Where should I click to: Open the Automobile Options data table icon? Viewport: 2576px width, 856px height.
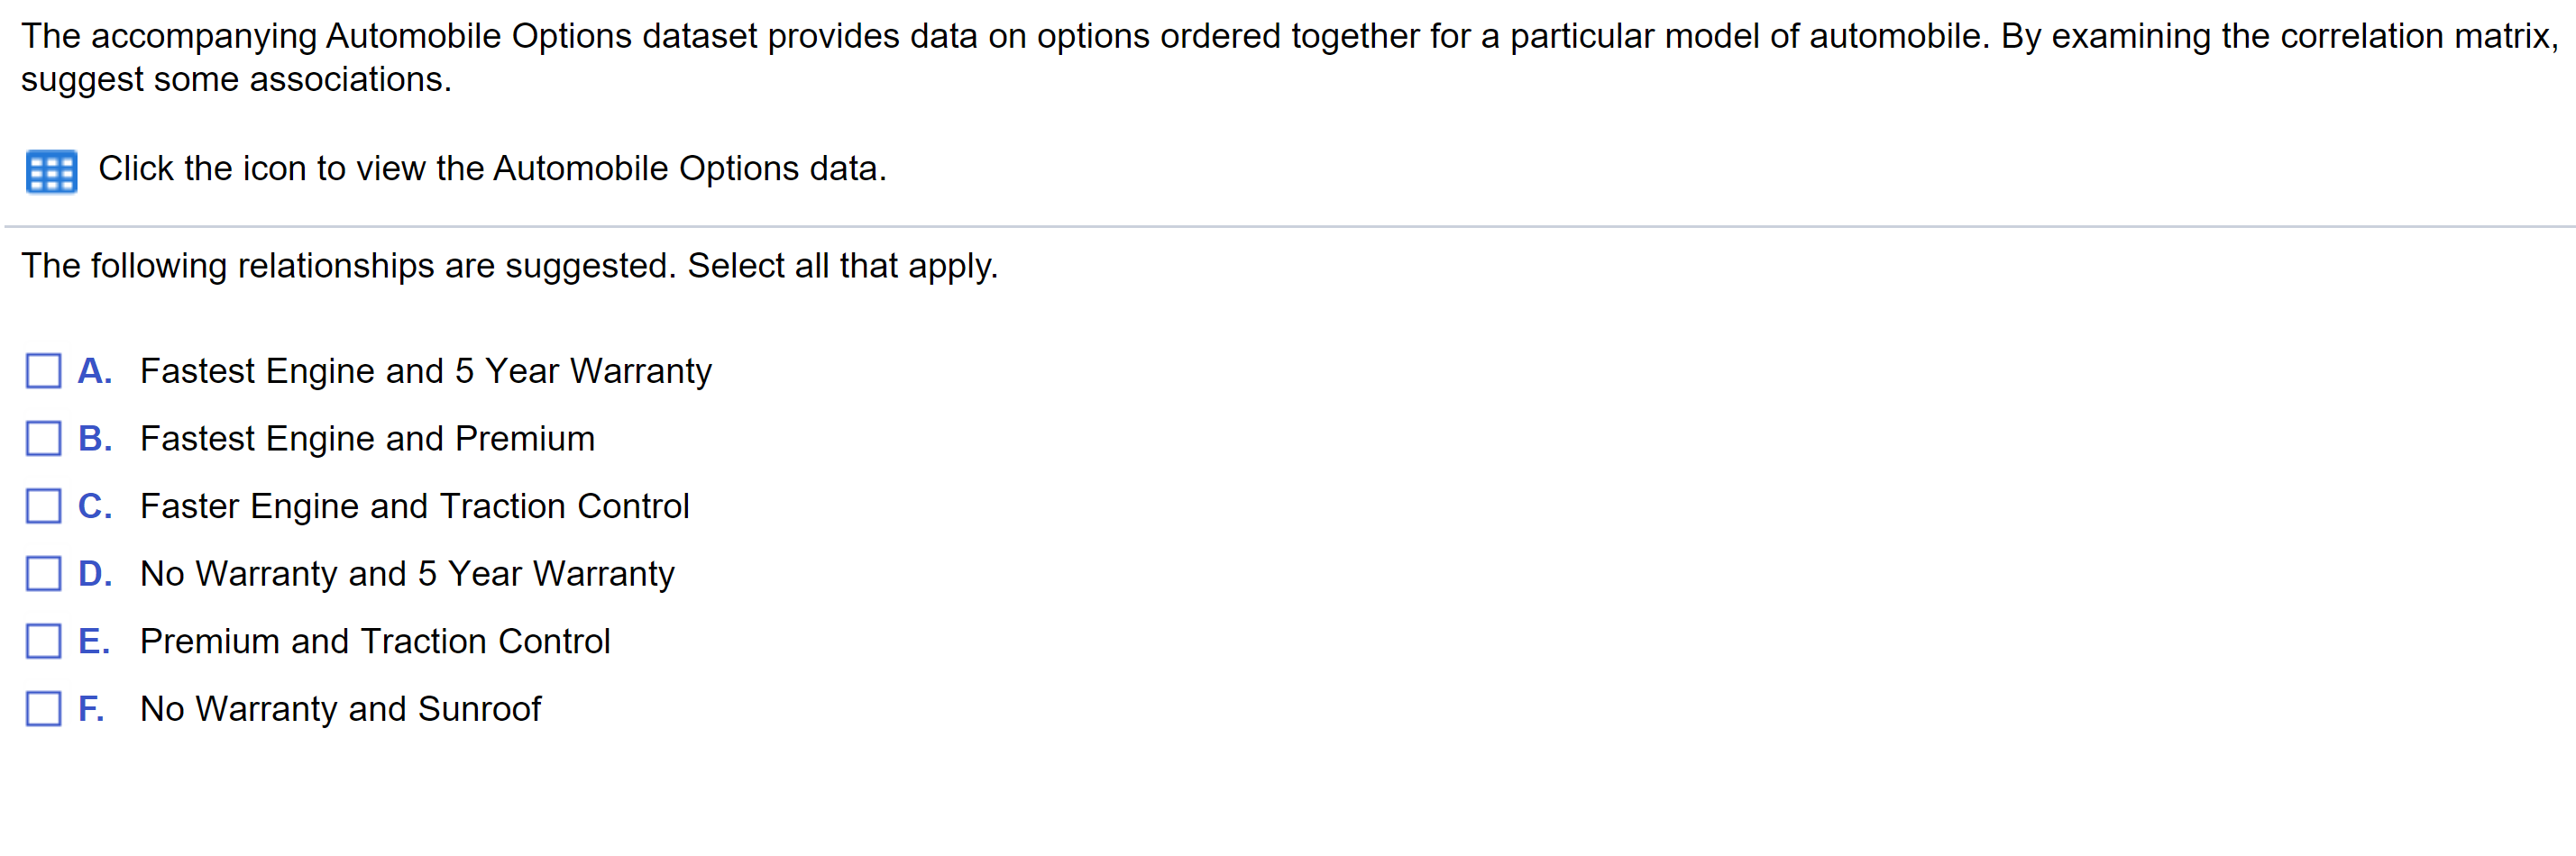click(51, 172)
